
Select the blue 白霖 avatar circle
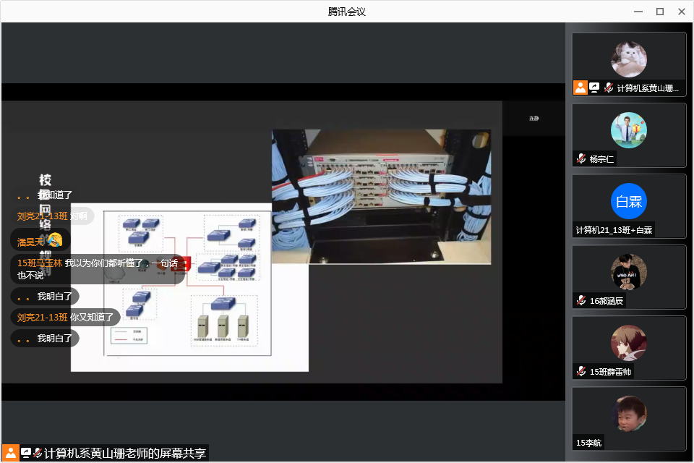[x=628, y=201]
